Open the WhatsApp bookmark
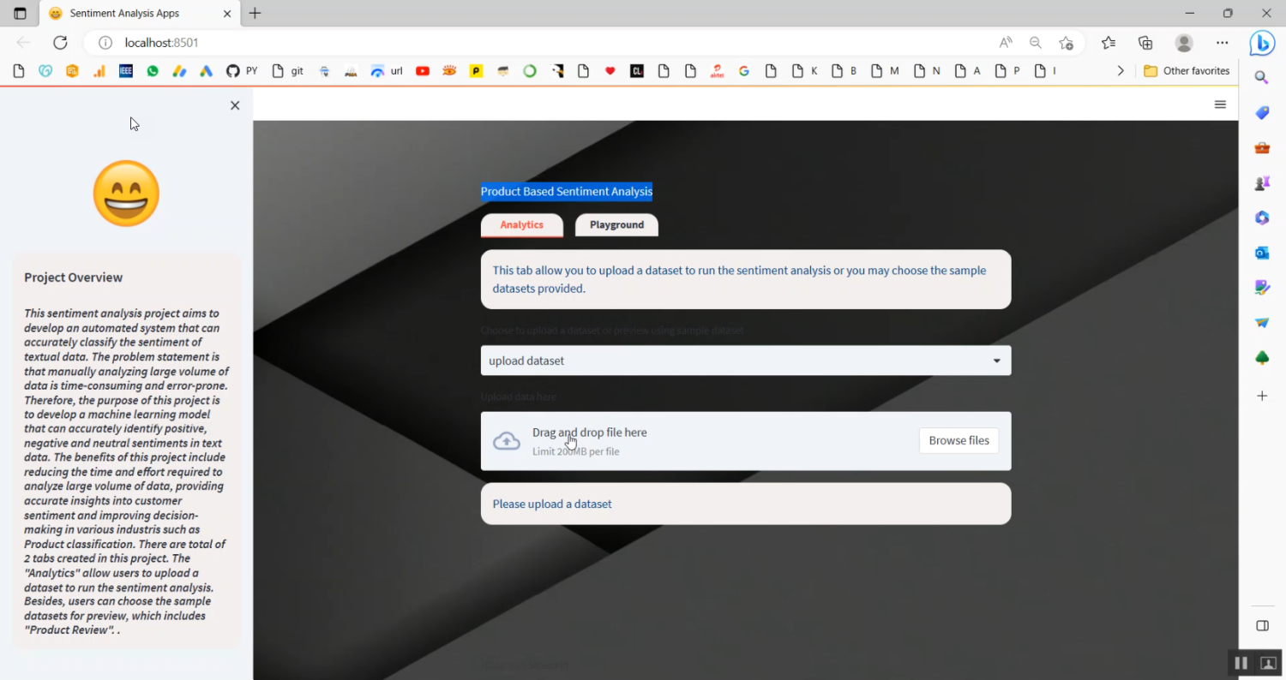1286x680 pixels. pyautogui.click(x=153, y=71)
